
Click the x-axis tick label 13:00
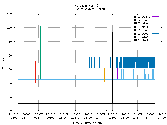(x=88, y=118)
